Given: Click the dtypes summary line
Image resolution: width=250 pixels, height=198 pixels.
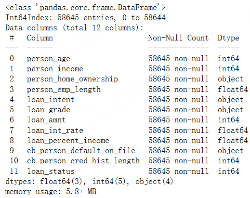Looking at the screenshot, I should (x=89, y=182).
